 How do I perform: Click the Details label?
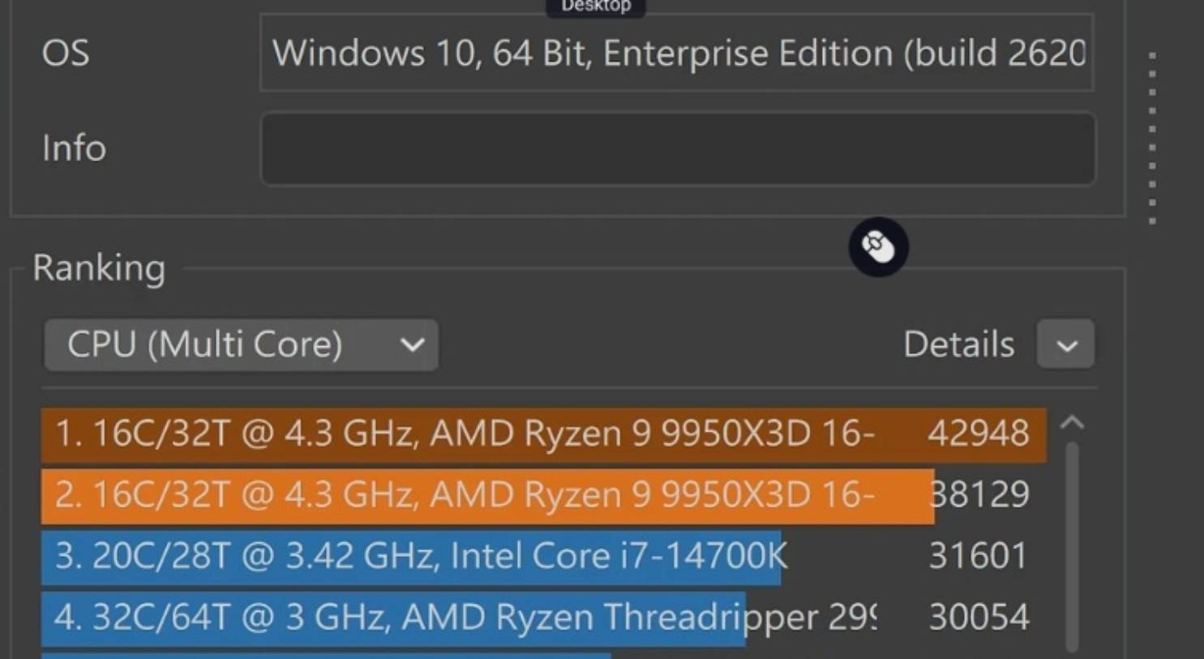point(958,345)
